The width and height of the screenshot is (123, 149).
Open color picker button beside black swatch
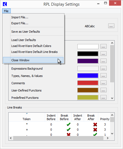pyautogui.click(x=103, y=54)
